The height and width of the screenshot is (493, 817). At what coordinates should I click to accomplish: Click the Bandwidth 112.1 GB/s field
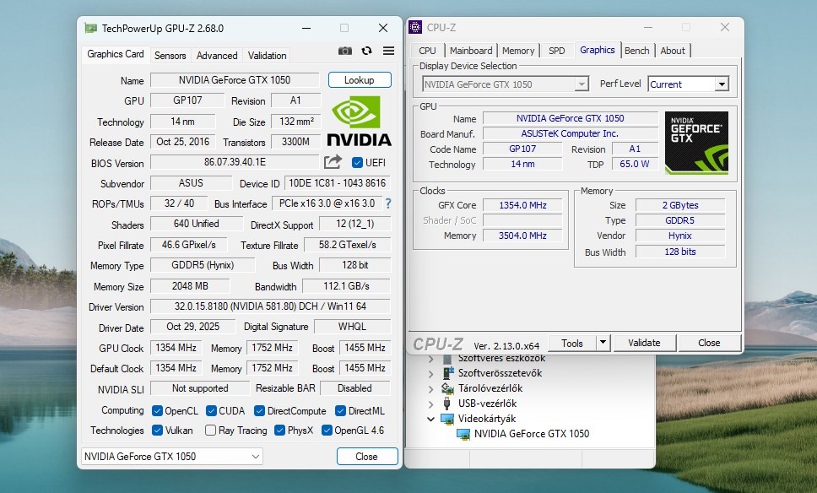pyautogui.click(x=347, y=286)
